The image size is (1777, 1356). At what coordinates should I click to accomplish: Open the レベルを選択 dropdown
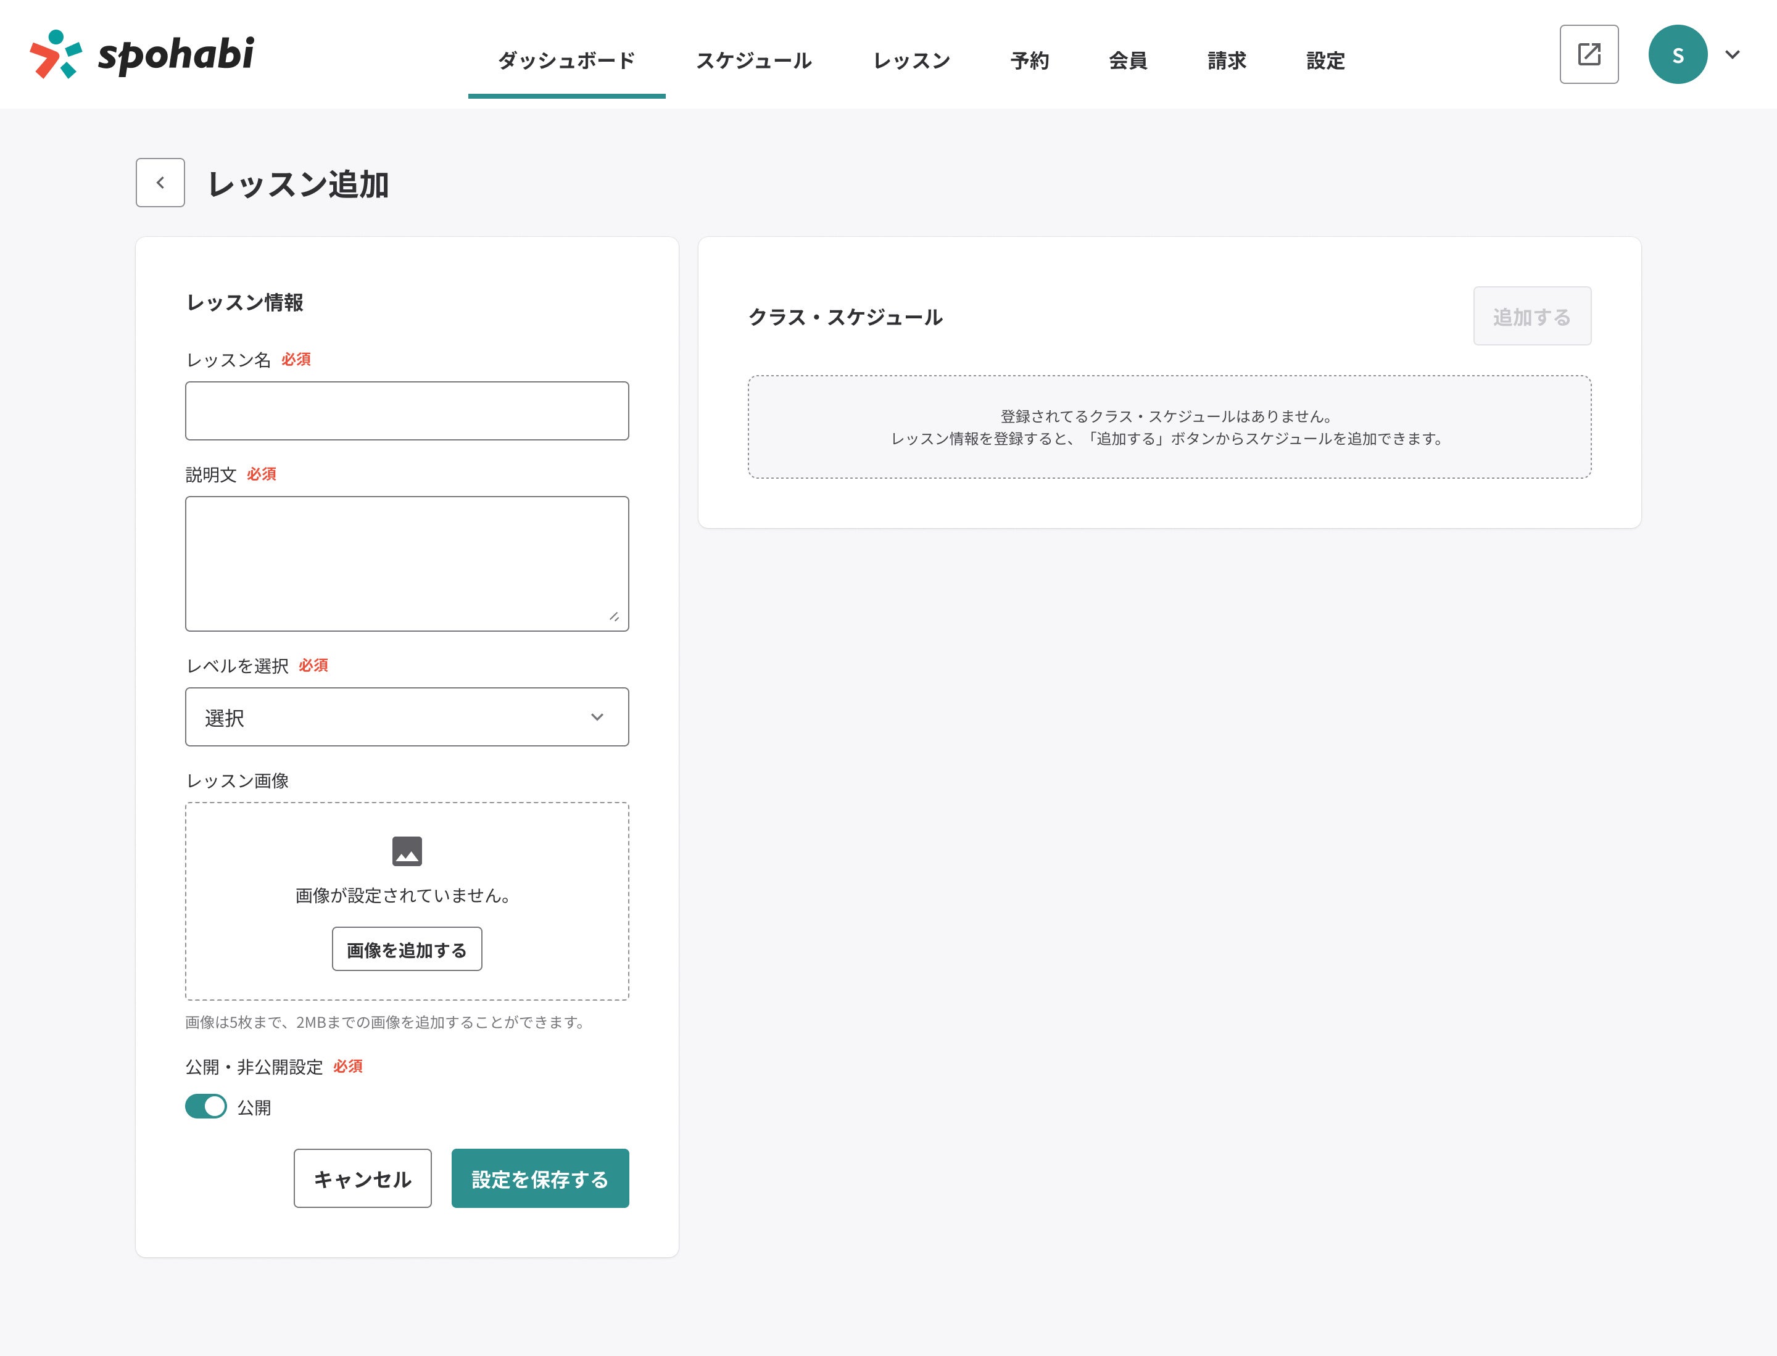[406, 717]
